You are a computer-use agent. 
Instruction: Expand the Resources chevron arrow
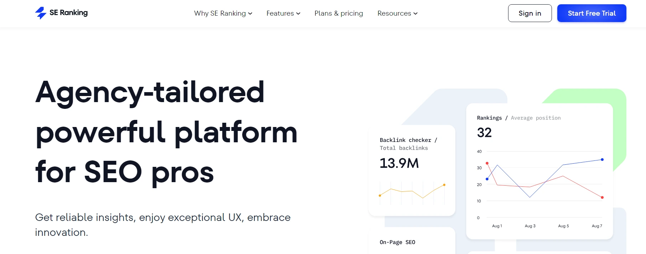pyautogui.click(x=415, y=14)
